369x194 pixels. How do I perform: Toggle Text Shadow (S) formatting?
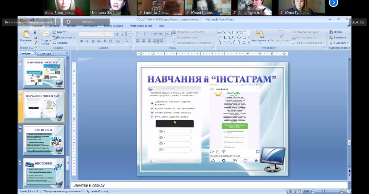click(105, 41)
